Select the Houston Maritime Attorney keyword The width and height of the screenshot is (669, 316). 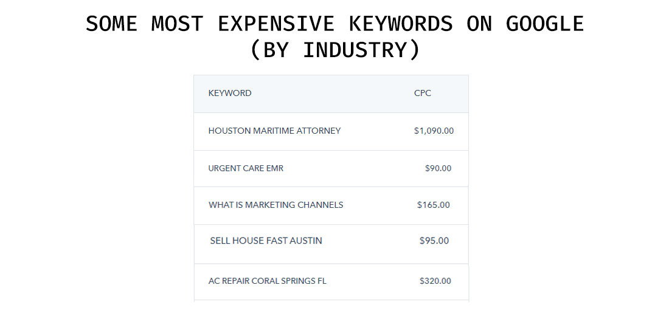pos(274,131)
